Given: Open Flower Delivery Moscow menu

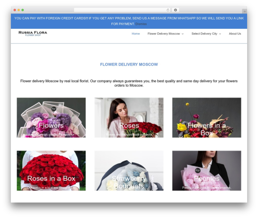Looking at the screenshot, I should [164, 33].
